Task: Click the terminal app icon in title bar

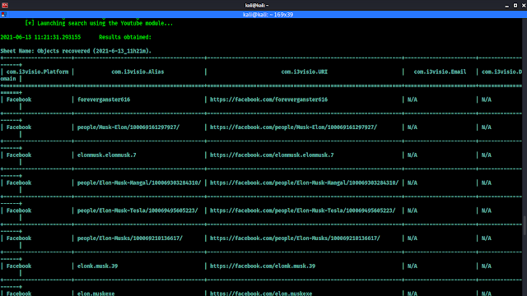Action: (x=5, y=5)
